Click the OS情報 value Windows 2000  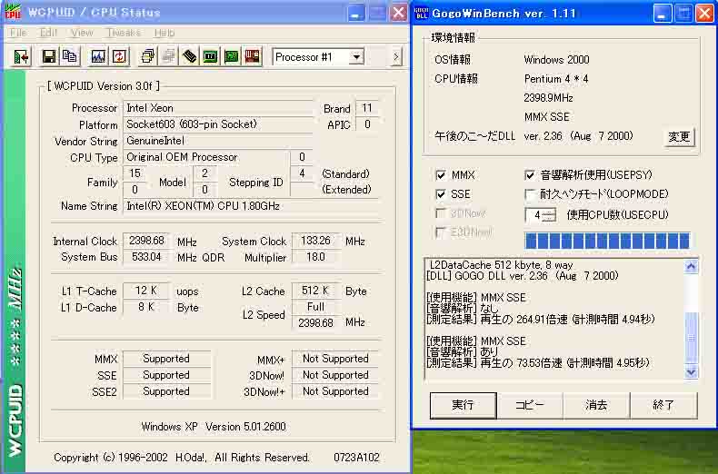click(x=556, y=60)
